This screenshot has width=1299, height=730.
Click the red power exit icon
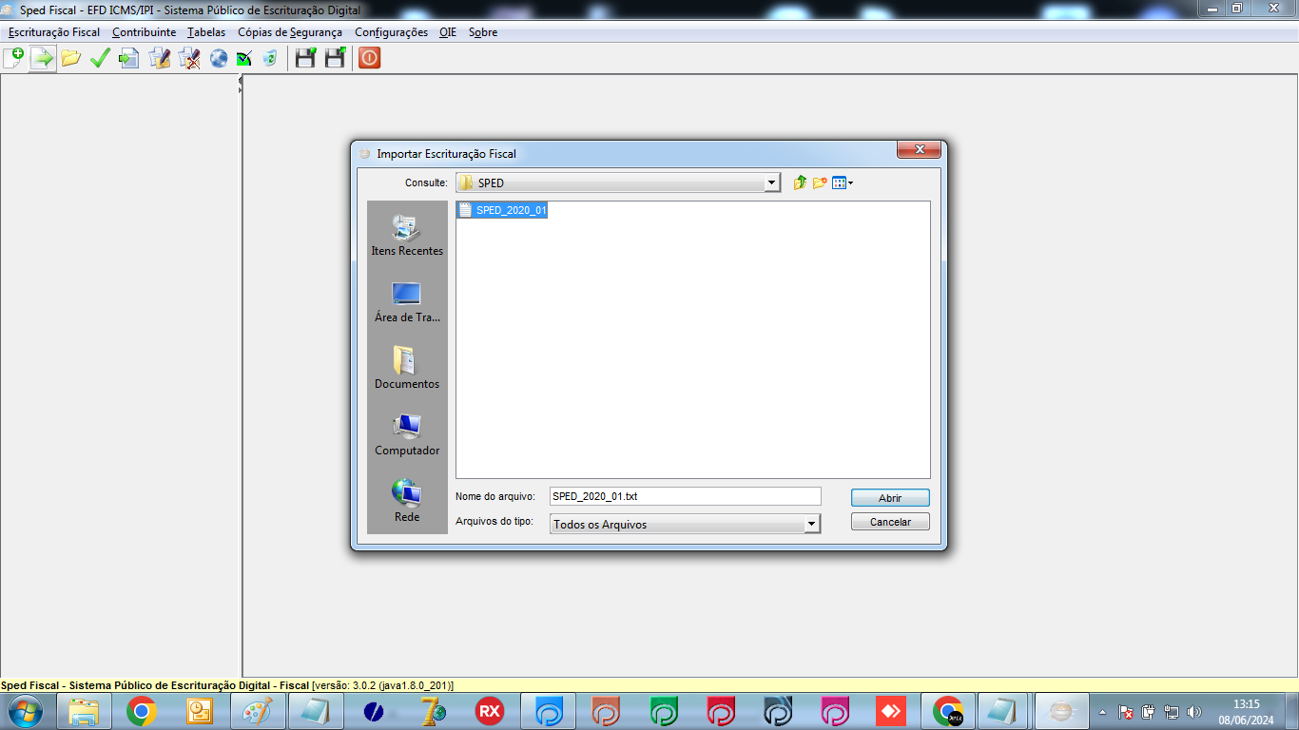(369, 58)
